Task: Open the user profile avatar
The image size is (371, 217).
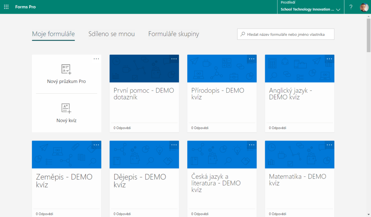Action: tap(364, 7)
